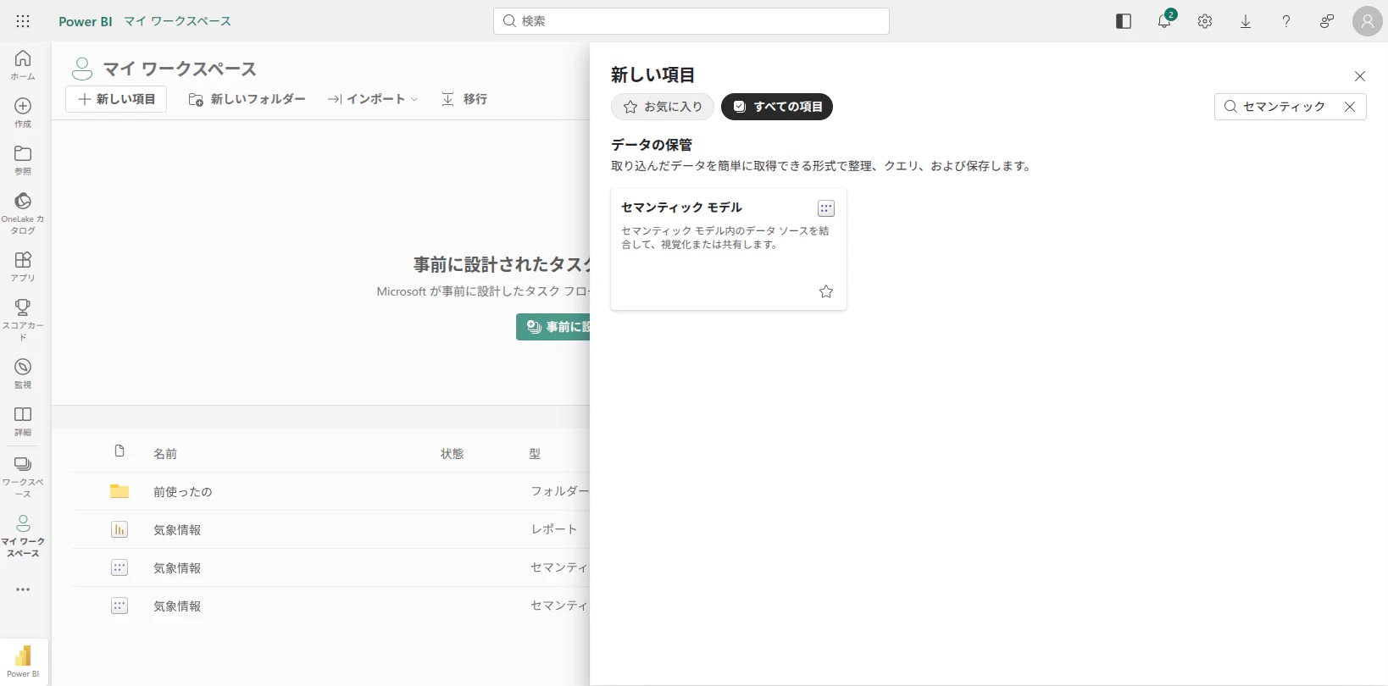The height and width of the screenshot is (686, 1388).
Task: Open スコアカード in the sidebar
Action: [23, 319]
